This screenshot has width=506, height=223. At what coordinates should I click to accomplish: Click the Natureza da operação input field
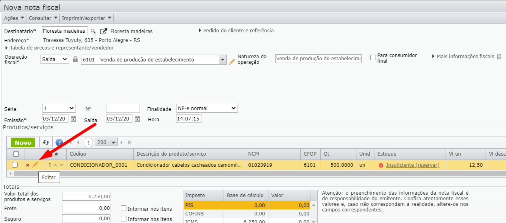click(318, 59)
